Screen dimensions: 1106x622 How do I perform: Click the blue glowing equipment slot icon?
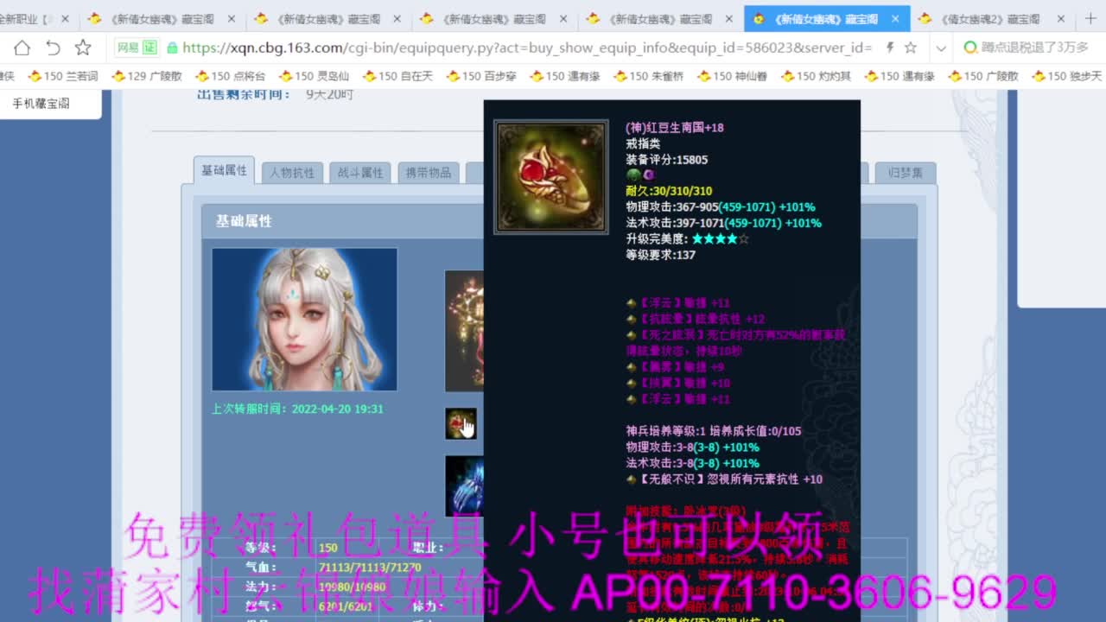point(464,486)
